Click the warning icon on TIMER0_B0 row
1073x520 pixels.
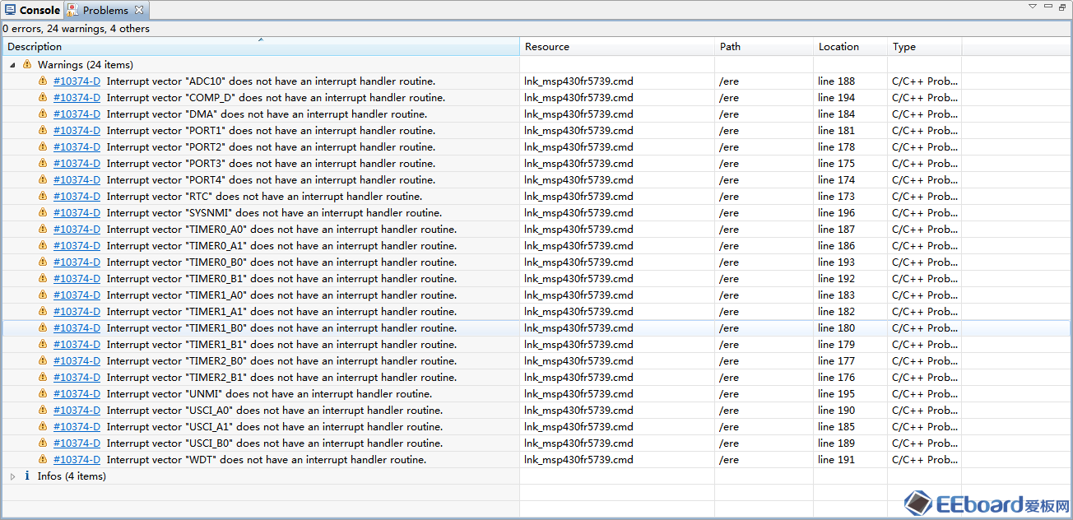43,262
